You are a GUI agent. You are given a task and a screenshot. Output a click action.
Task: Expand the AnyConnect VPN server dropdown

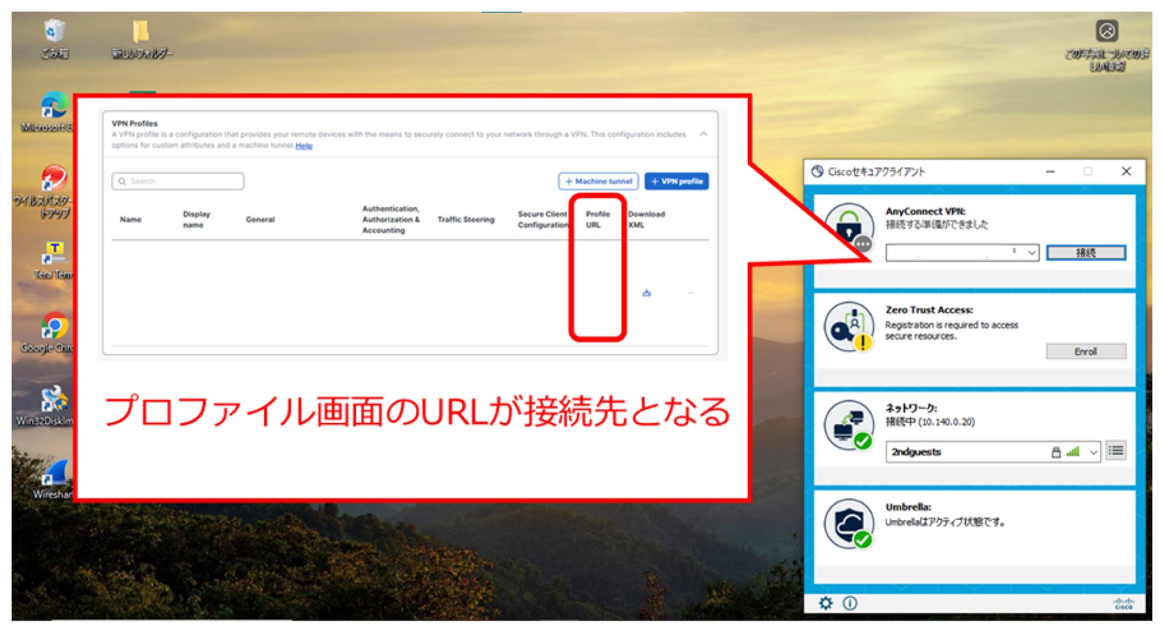point(1032,252)
